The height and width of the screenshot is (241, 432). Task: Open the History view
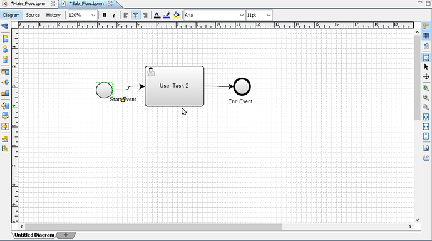click(x=53, y=15)
